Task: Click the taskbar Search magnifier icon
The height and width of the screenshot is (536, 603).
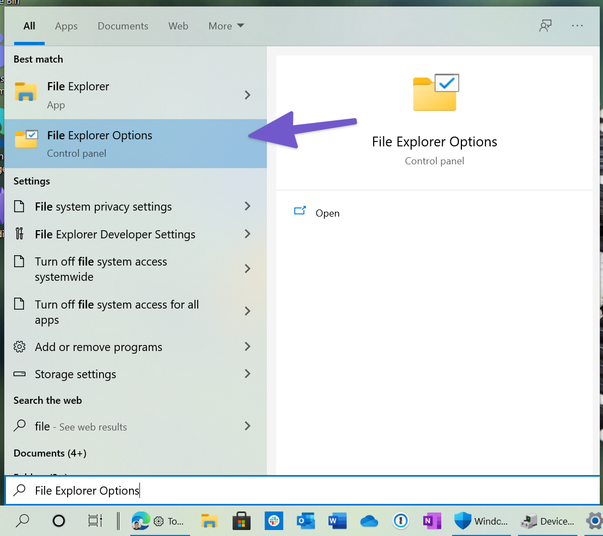Action: [x=22, y=521]
